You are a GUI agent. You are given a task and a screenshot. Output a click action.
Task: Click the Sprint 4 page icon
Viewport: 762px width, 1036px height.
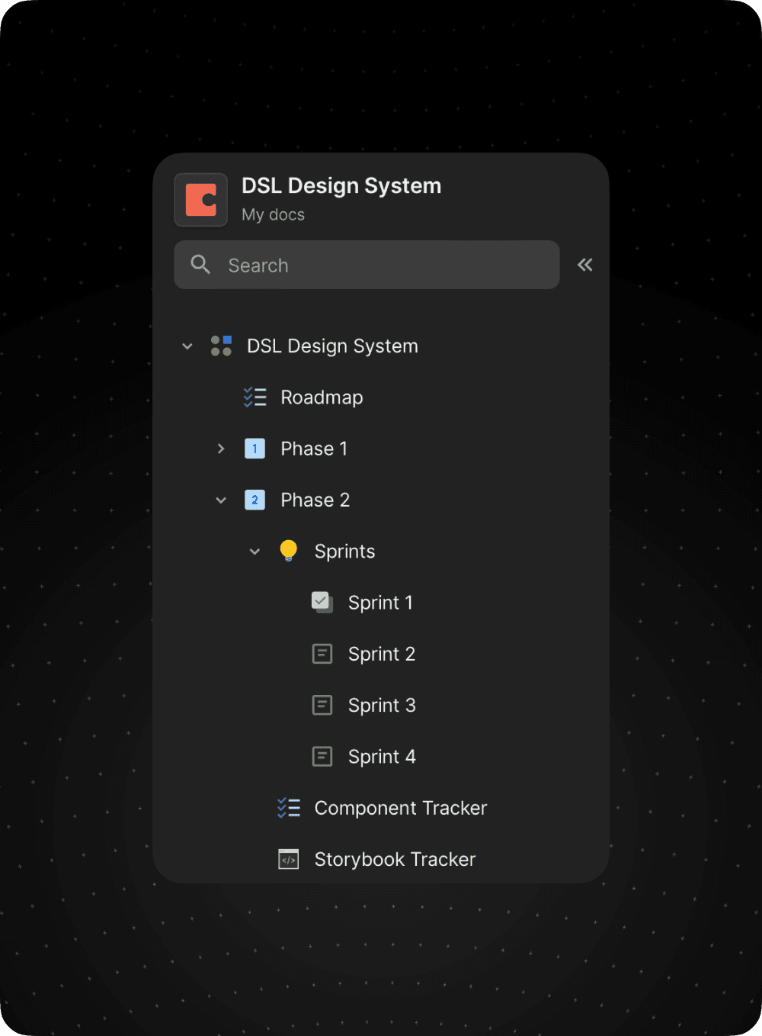coord(322,756)
